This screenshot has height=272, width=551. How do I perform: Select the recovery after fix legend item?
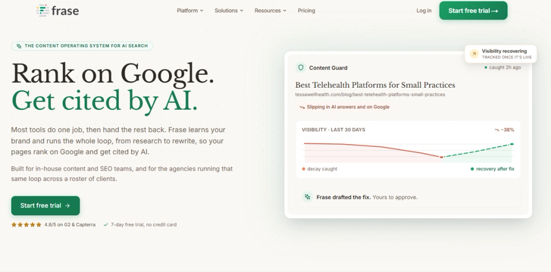(x=492, y=169)
